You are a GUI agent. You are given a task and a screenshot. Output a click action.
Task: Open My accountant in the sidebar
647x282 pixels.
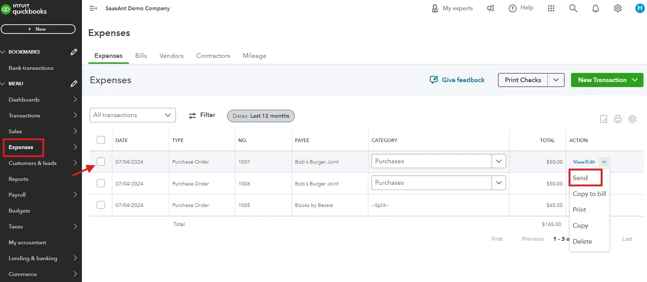(27, 242)
